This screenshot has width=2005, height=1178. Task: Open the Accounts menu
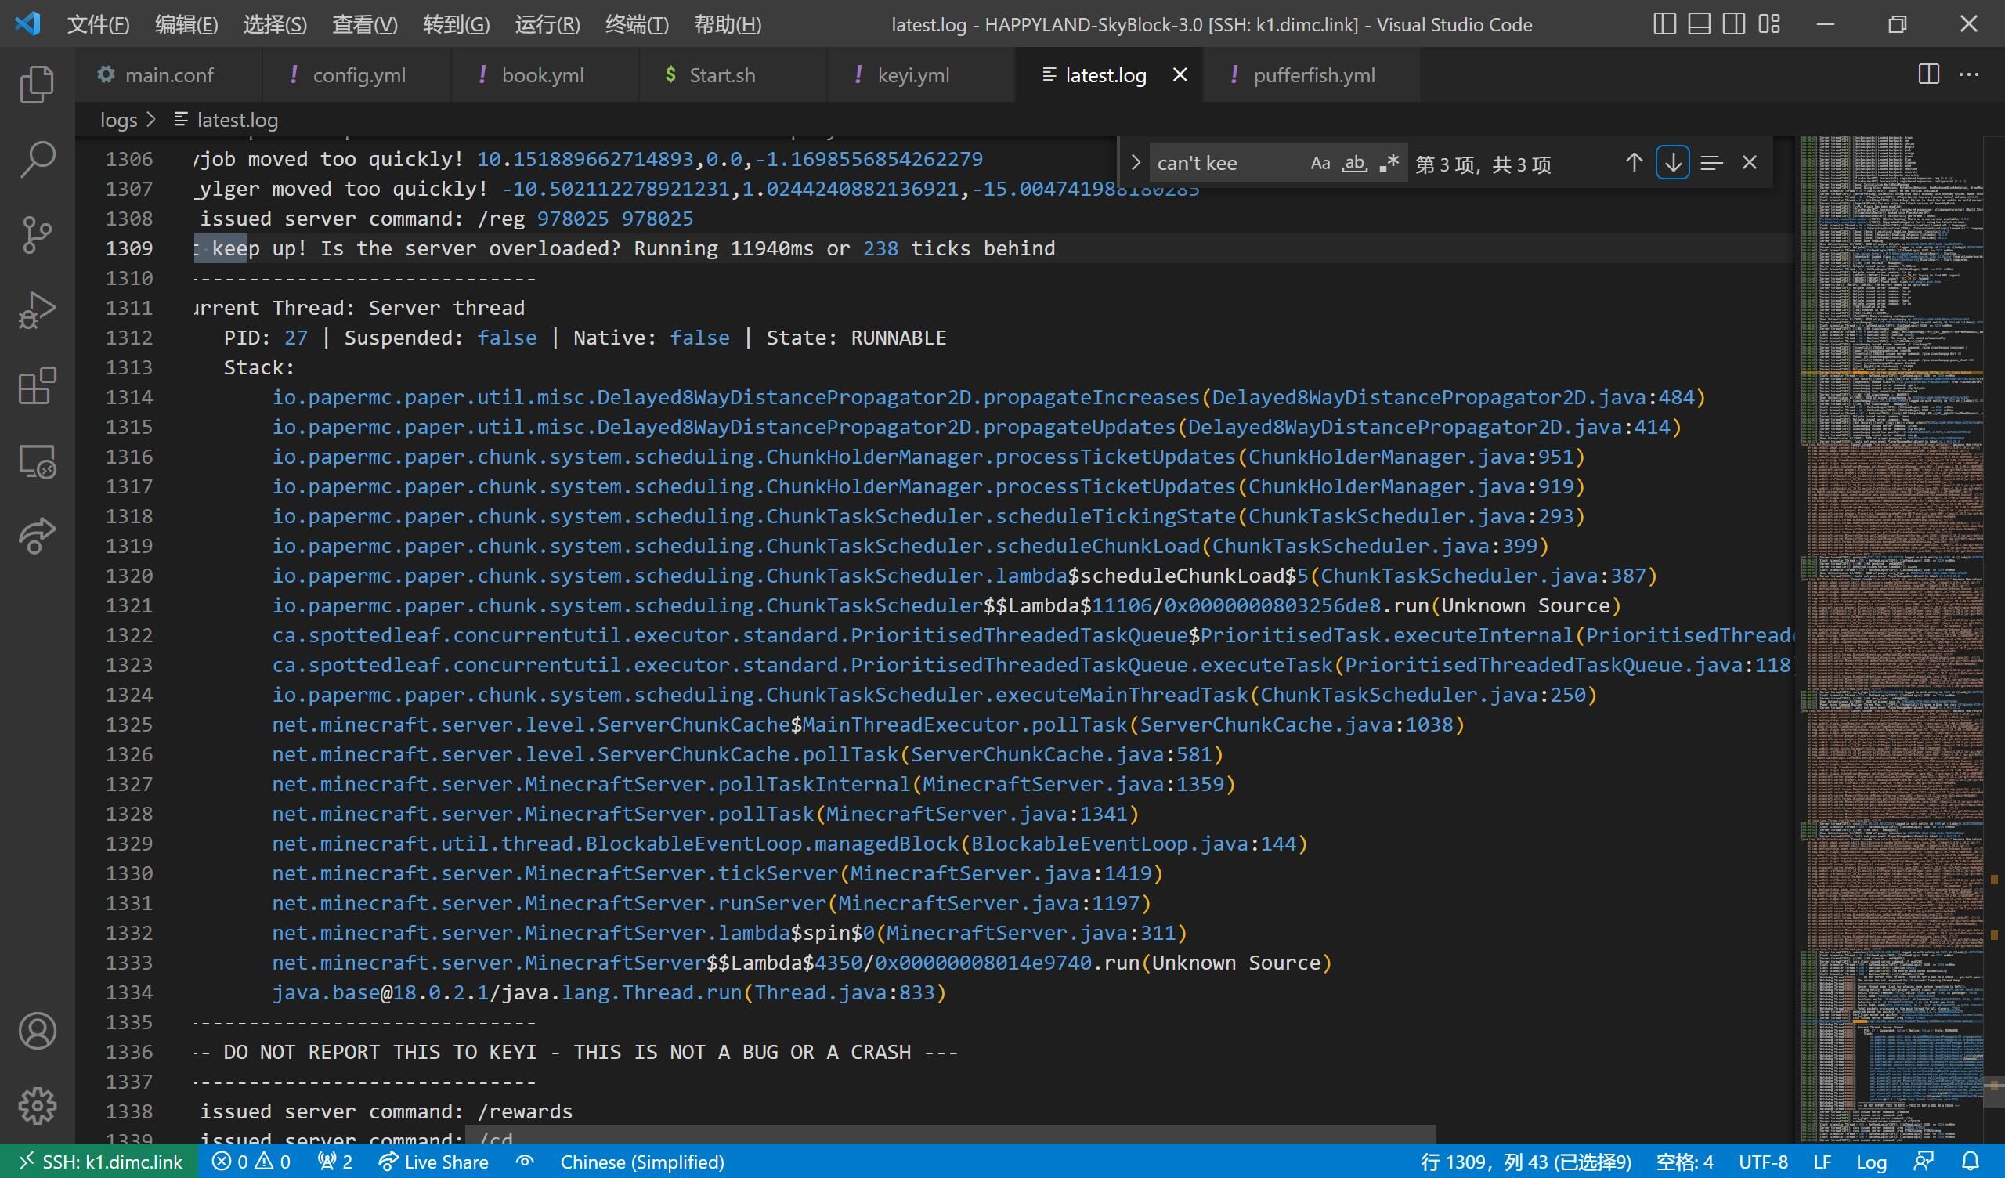tap(37, 1031)
